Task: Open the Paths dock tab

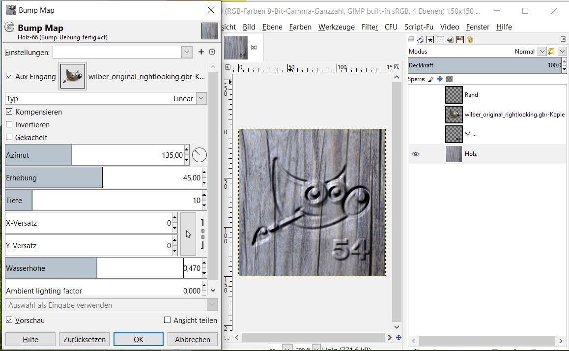Action: click(421, 39)
